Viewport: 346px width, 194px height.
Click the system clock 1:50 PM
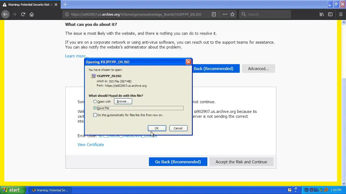coord(336,190)
